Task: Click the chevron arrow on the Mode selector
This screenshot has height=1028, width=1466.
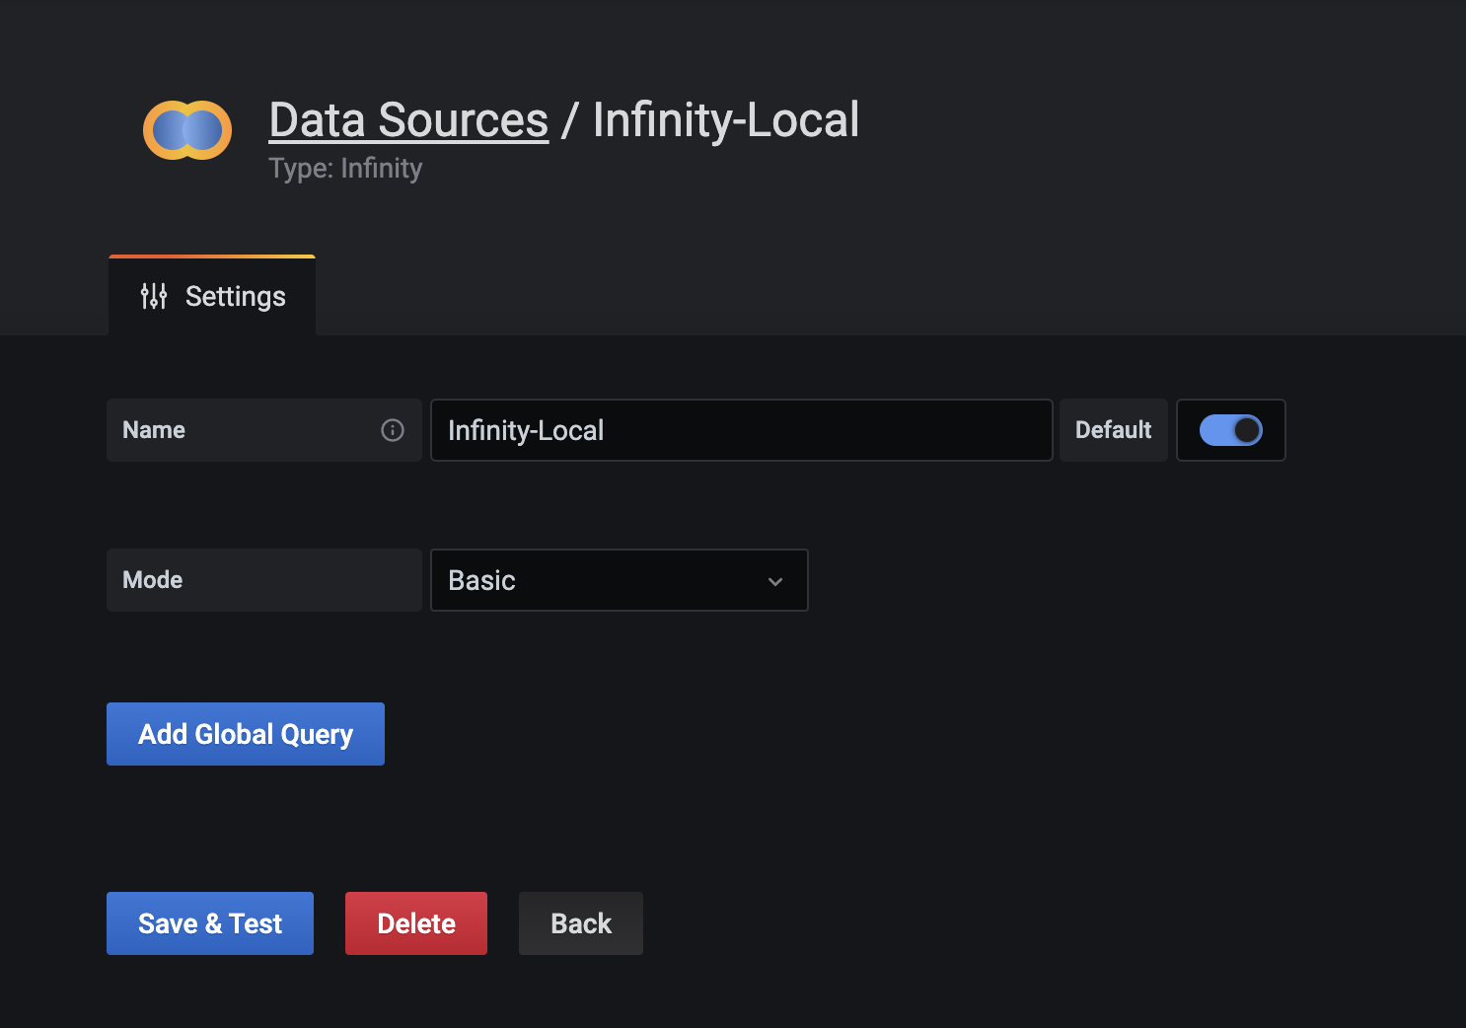Action: (775, 581)
